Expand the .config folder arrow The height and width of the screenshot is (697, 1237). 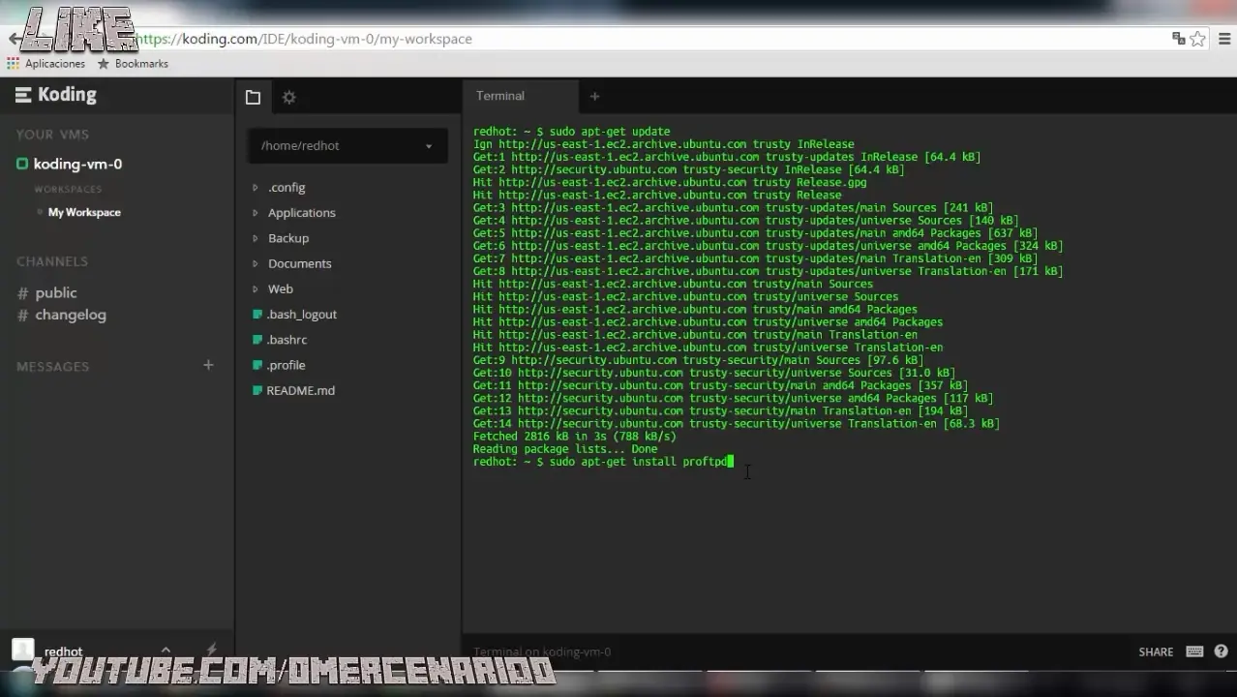pyautogui.click(x=256, y=187)
